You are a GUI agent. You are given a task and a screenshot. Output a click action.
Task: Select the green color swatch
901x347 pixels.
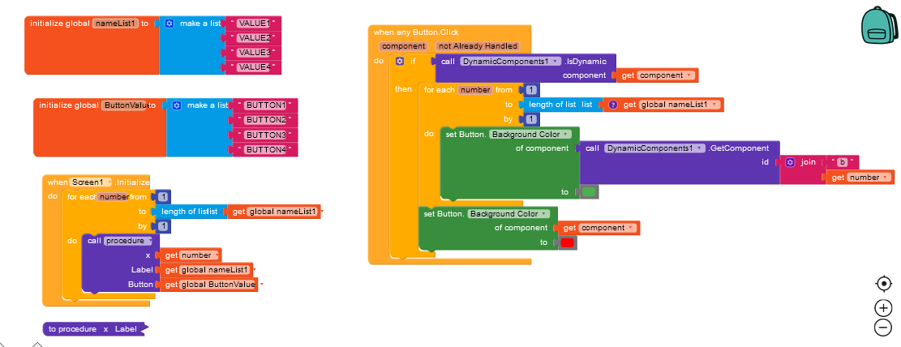589,192
